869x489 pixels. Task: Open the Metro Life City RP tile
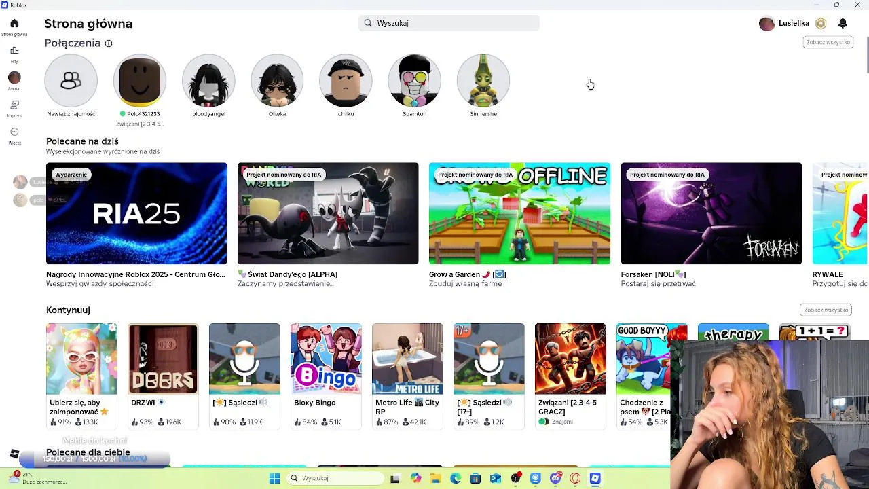407,376
